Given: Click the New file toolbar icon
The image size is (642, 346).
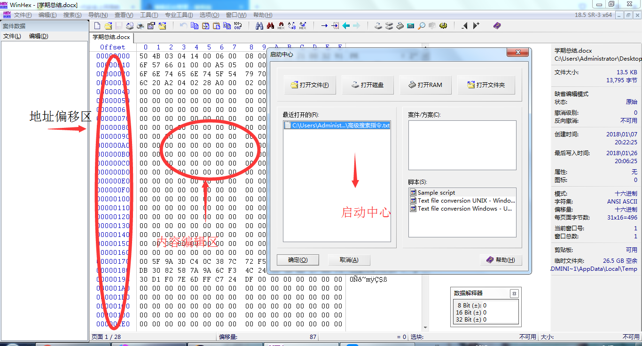Looking at the screenshot, I should (x=97, y=26).
